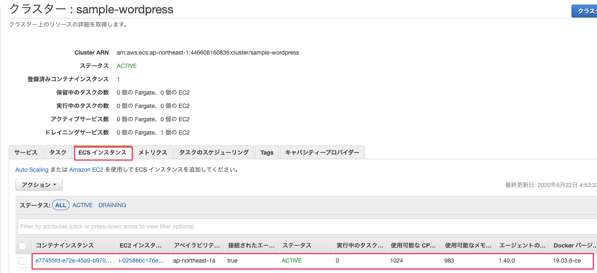
Task: Check the box for the e77455fd container instance row
Action: point(23,260)
